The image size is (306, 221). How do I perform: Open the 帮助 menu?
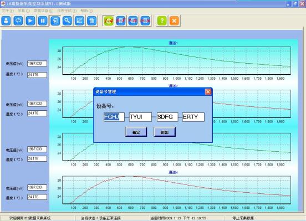coord(86,11)
